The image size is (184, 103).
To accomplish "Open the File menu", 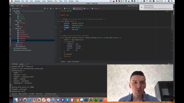I will tap(23, 1).
